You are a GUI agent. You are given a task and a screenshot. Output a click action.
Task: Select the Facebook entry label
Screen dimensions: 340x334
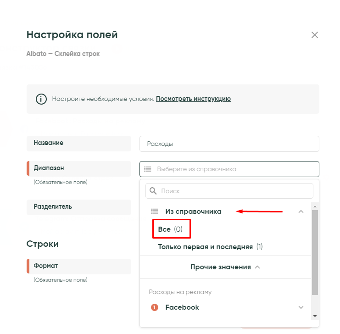click(x=182, y=307)
